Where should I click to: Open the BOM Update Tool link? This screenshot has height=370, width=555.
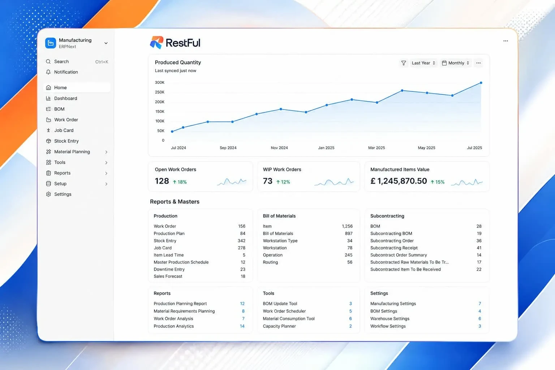pos(280,304)
